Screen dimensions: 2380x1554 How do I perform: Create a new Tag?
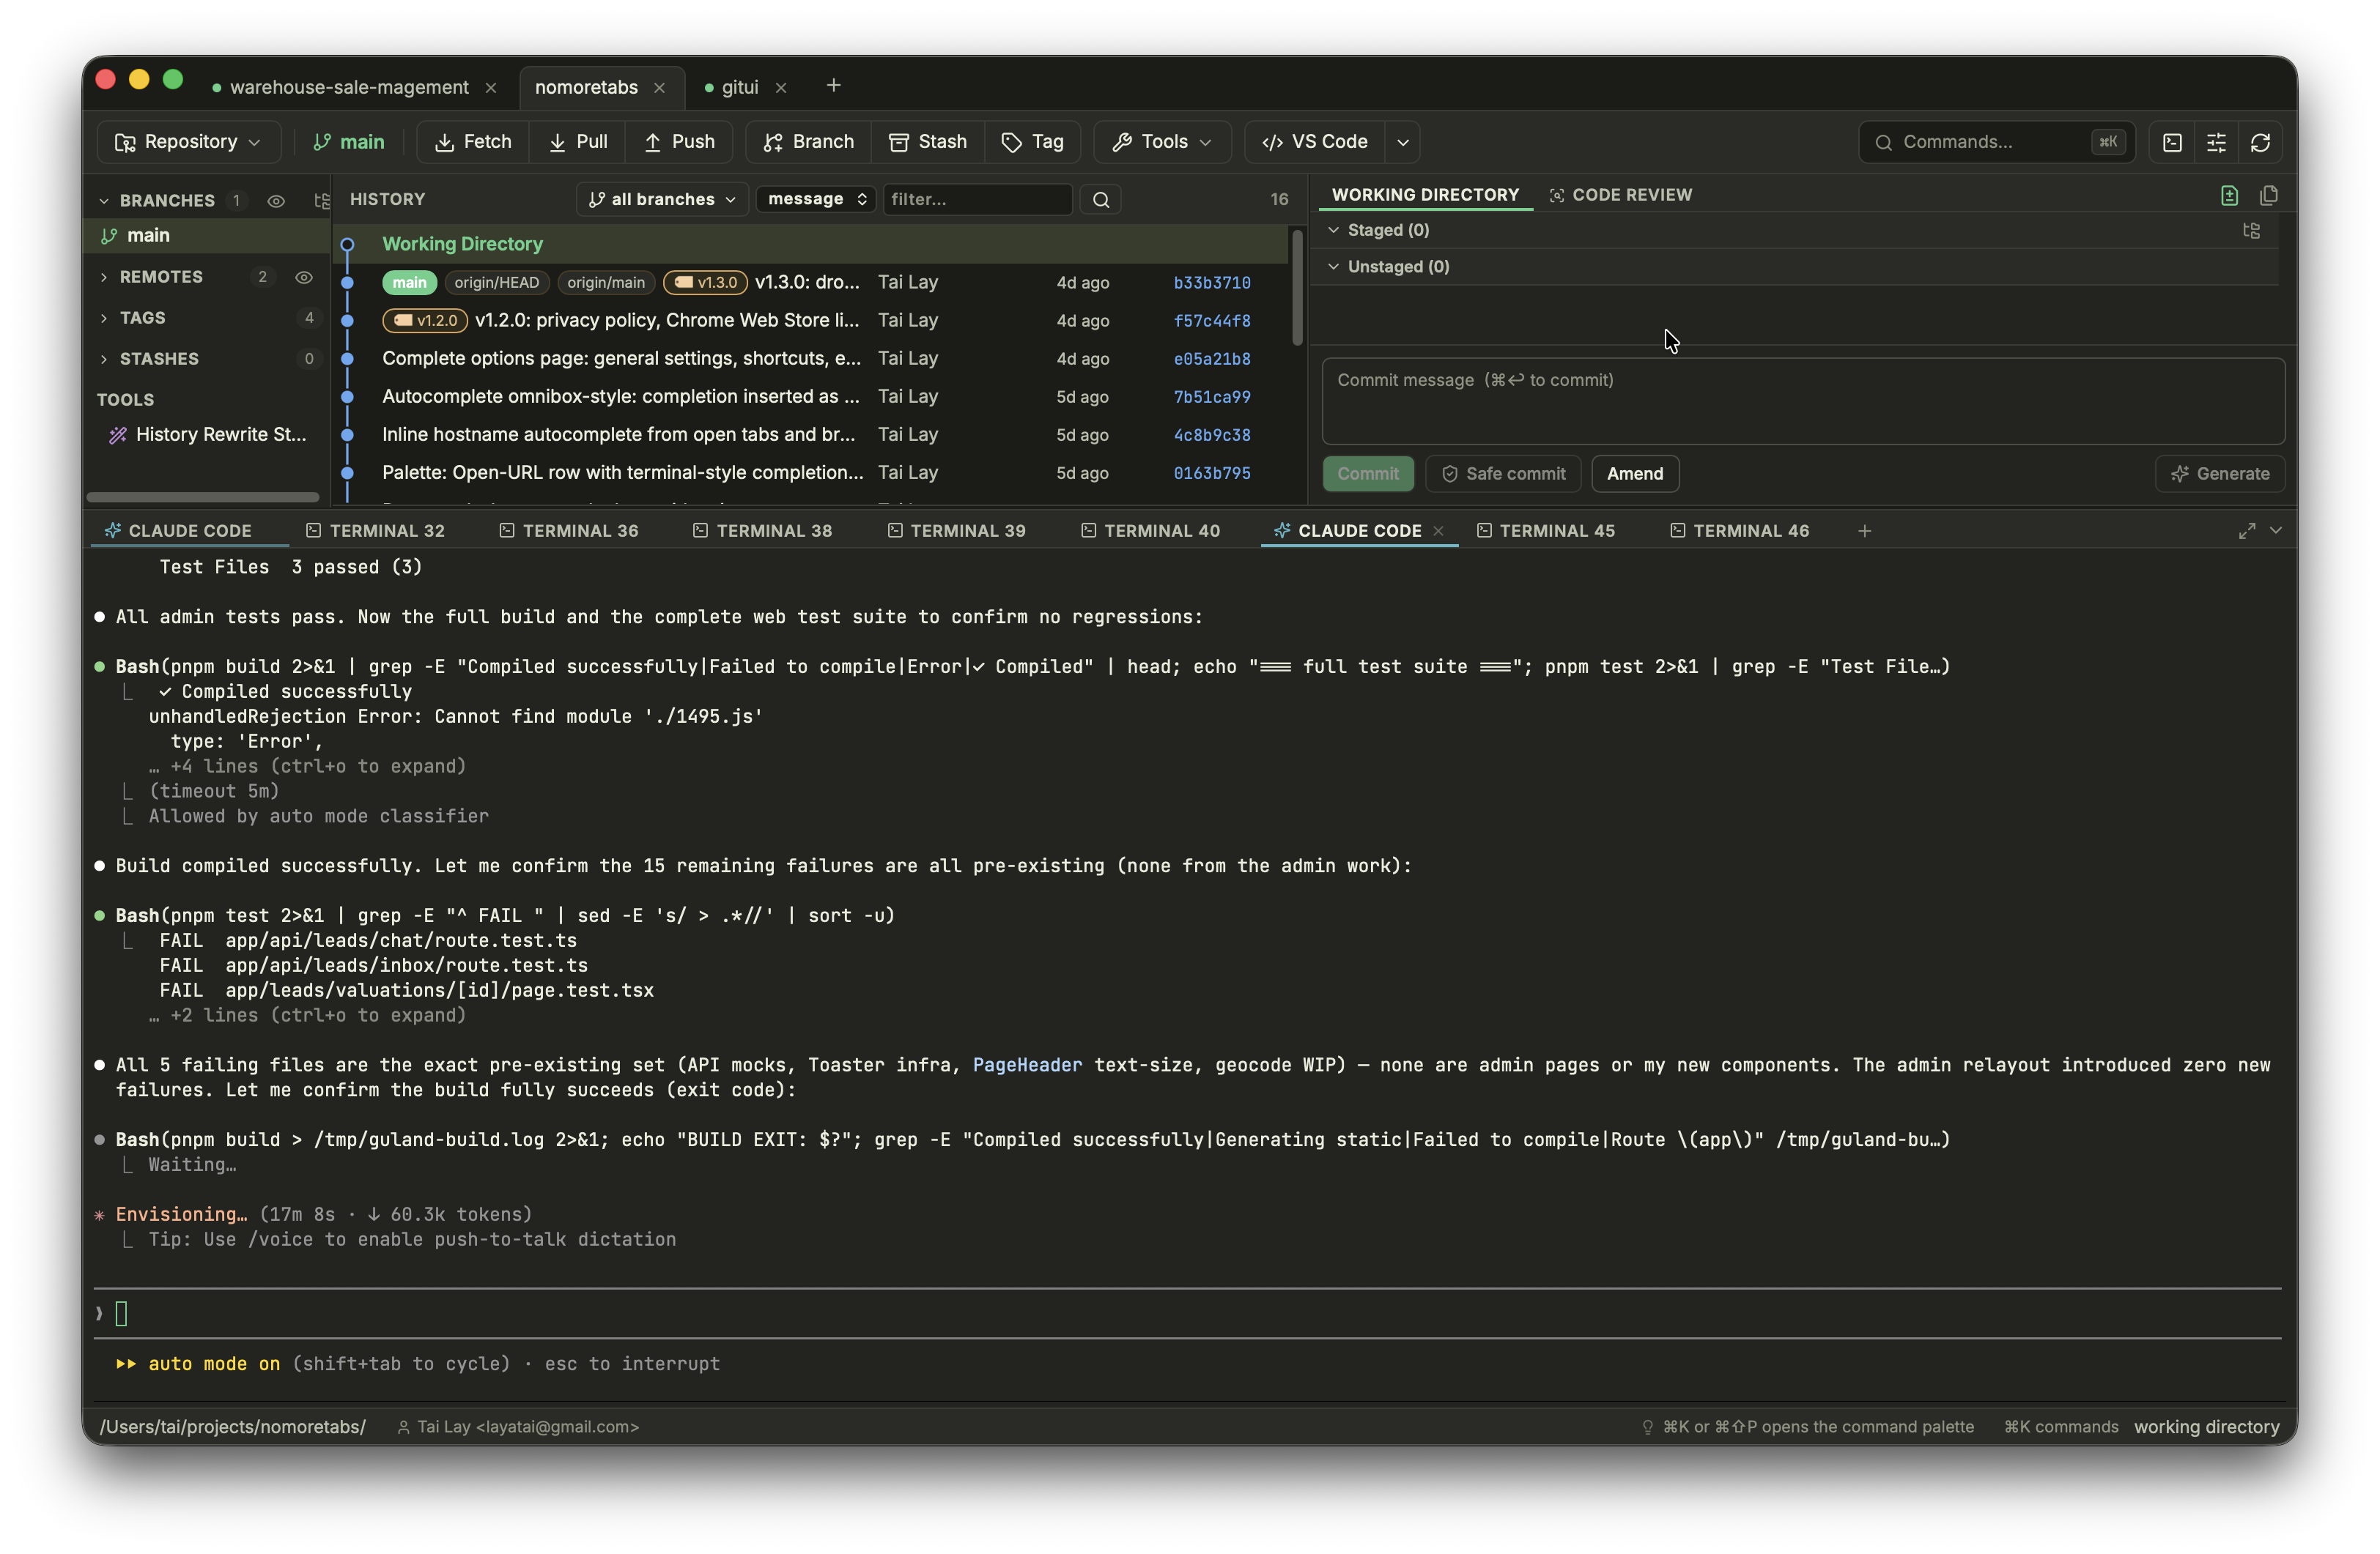1033,142
